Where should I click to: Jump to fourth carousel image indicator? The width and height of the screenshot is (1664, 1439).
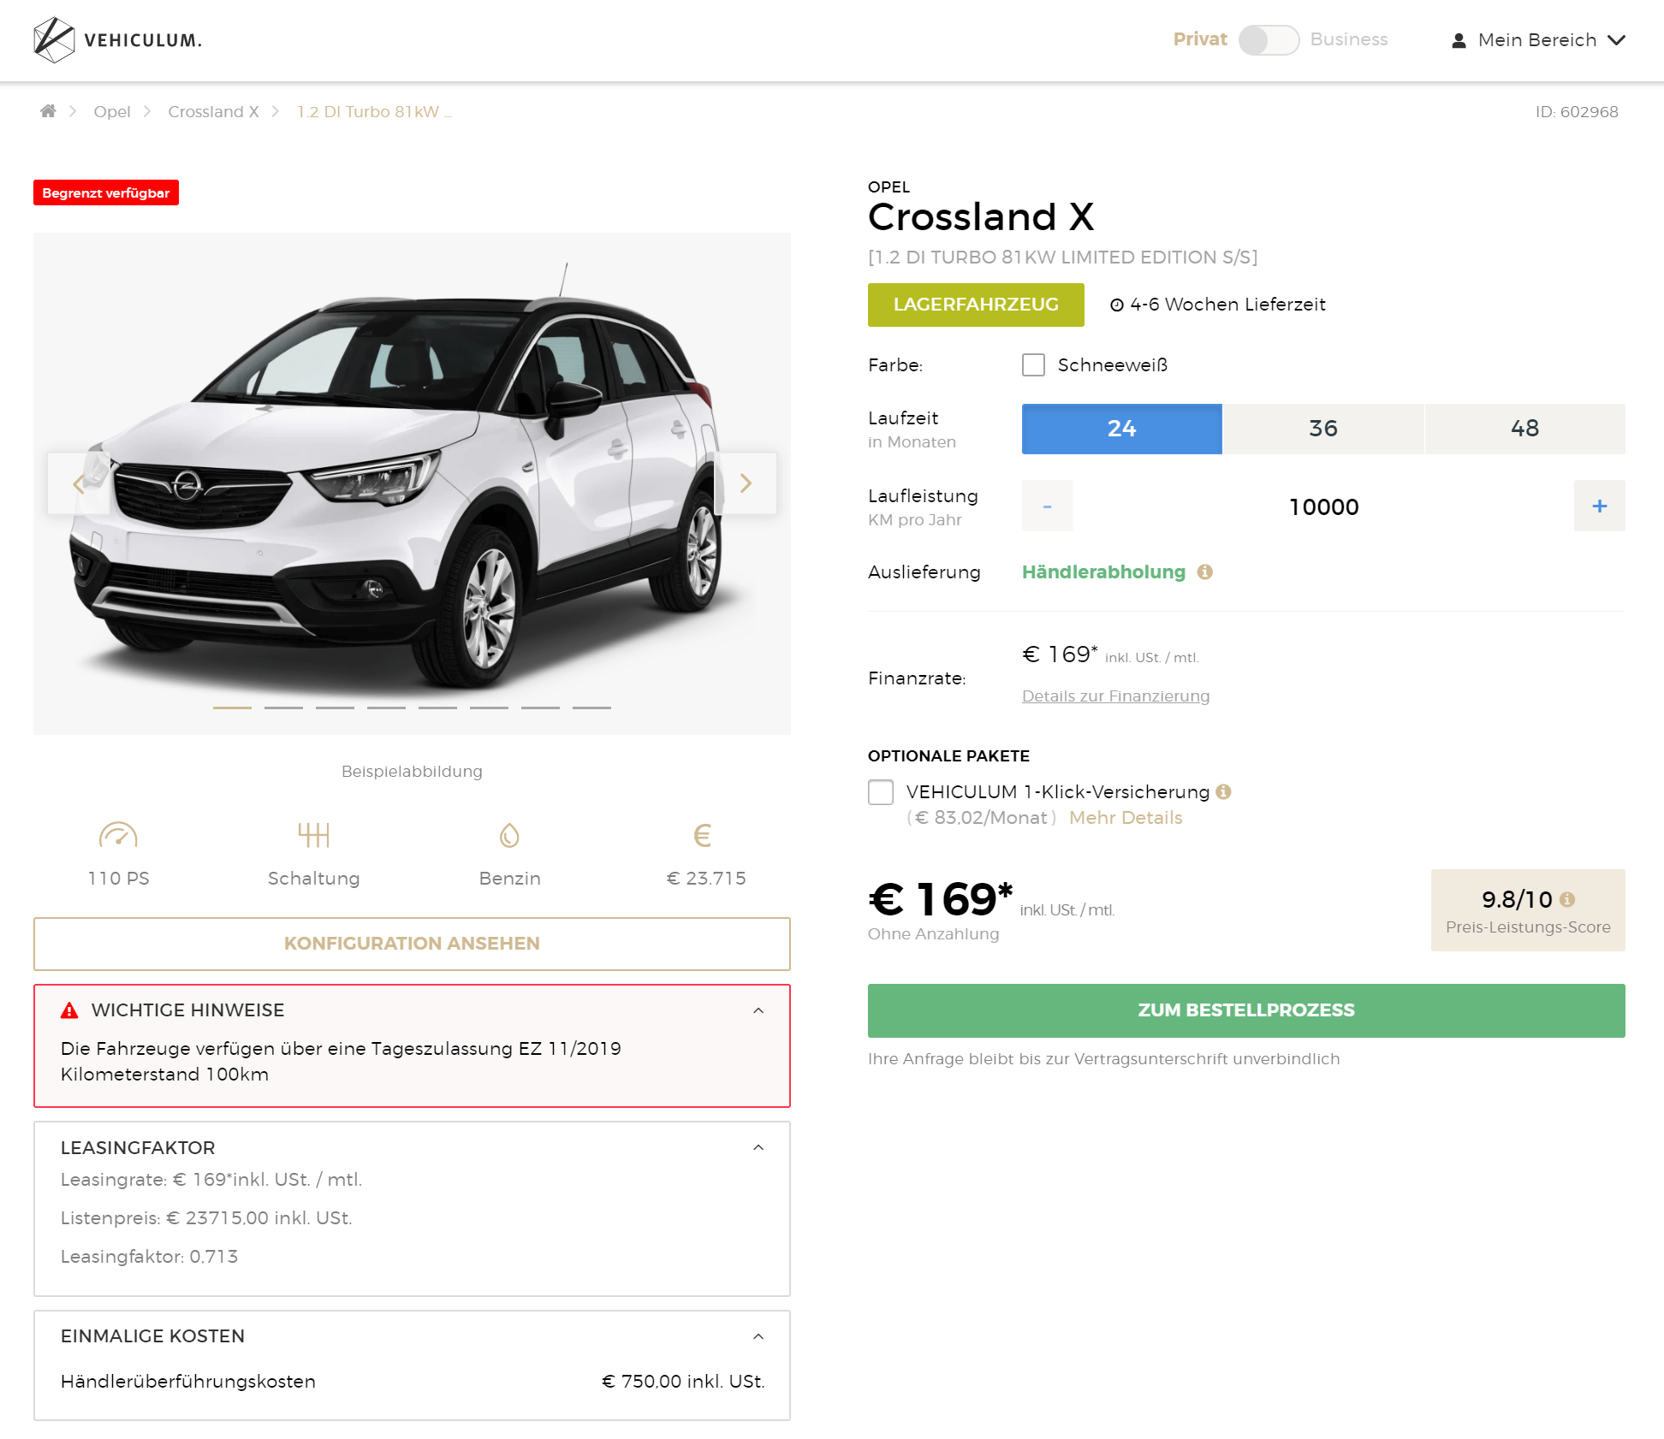coord(386,708)
